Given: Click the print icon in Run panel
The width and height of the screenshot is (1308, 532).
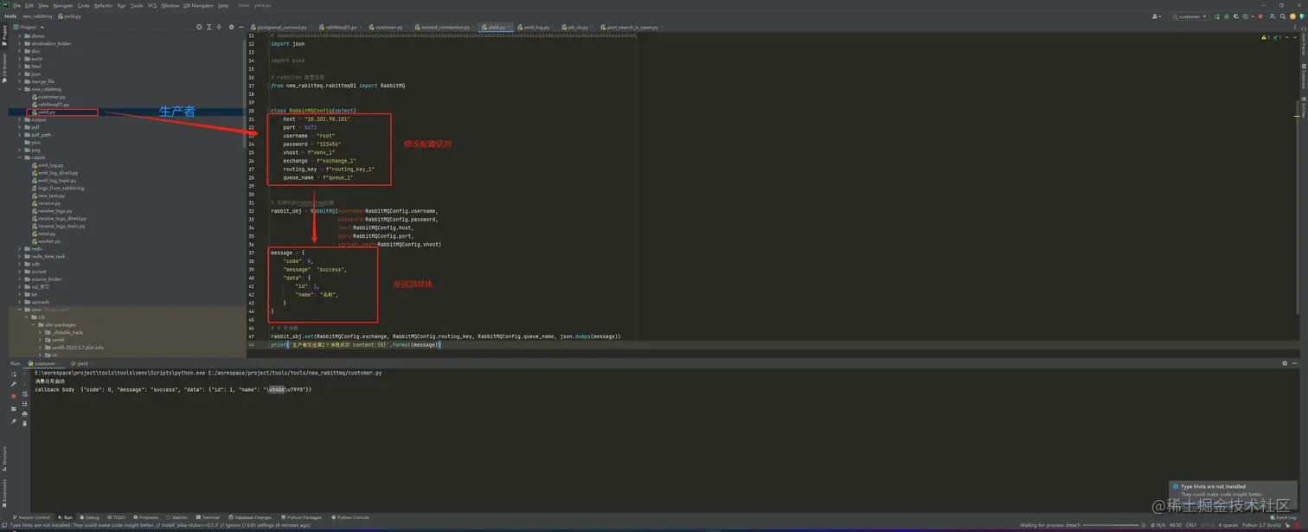Looking at the screenshot, I should 24,413.
